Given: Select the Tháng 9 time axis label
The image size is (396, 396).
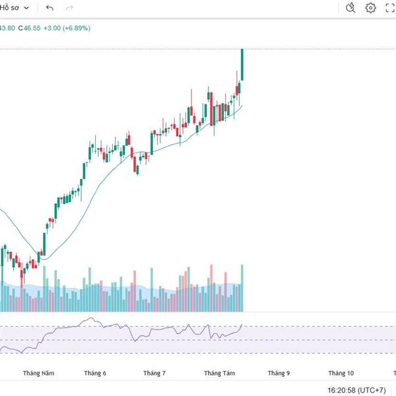Looking at the screenshot, I should (x=279, y=373).
